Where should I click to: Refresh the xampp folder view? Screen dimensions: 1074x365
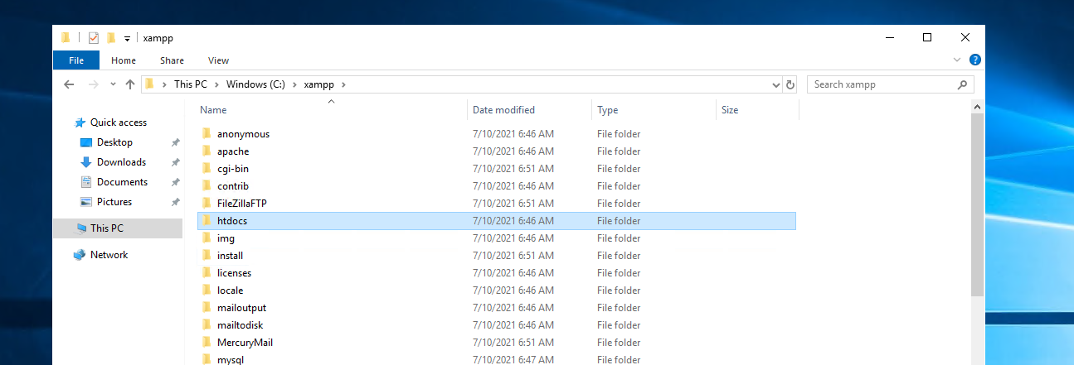click(790, 84)
